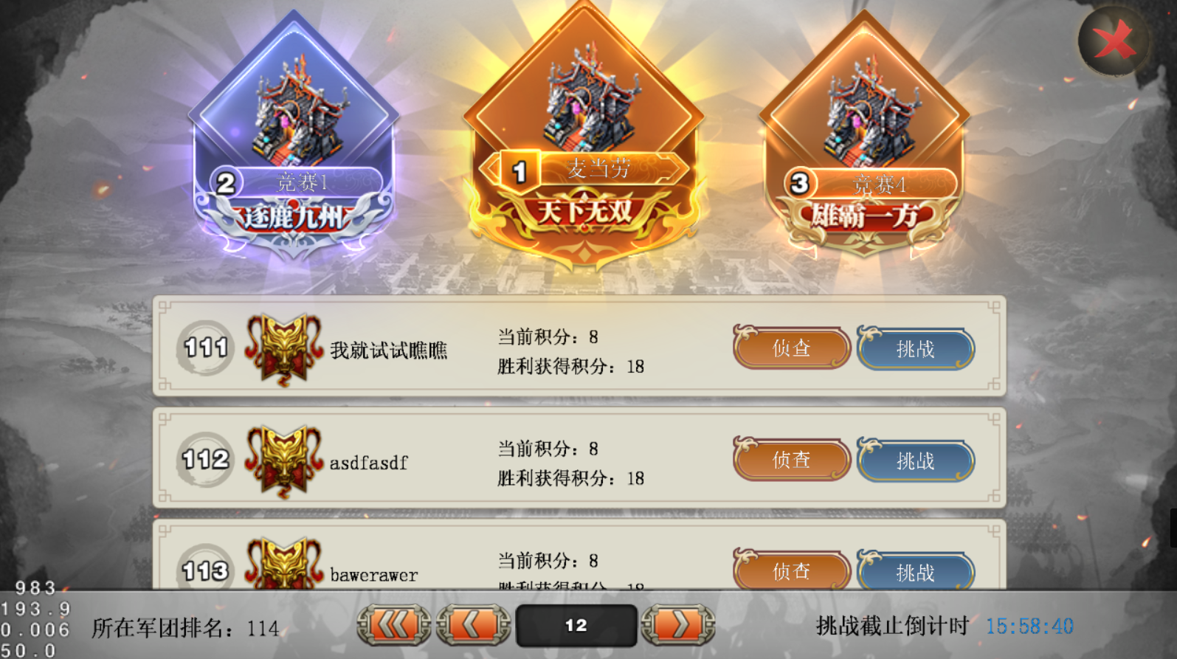The width and height of the screenshot is (1177, 659).
Task: Select the page number 12 field
Action: pyautogui.click(x=576, y=625)
